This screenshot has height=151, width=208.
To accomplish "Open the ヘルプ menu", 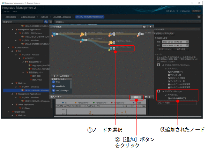I will click(x=15, y=12).
